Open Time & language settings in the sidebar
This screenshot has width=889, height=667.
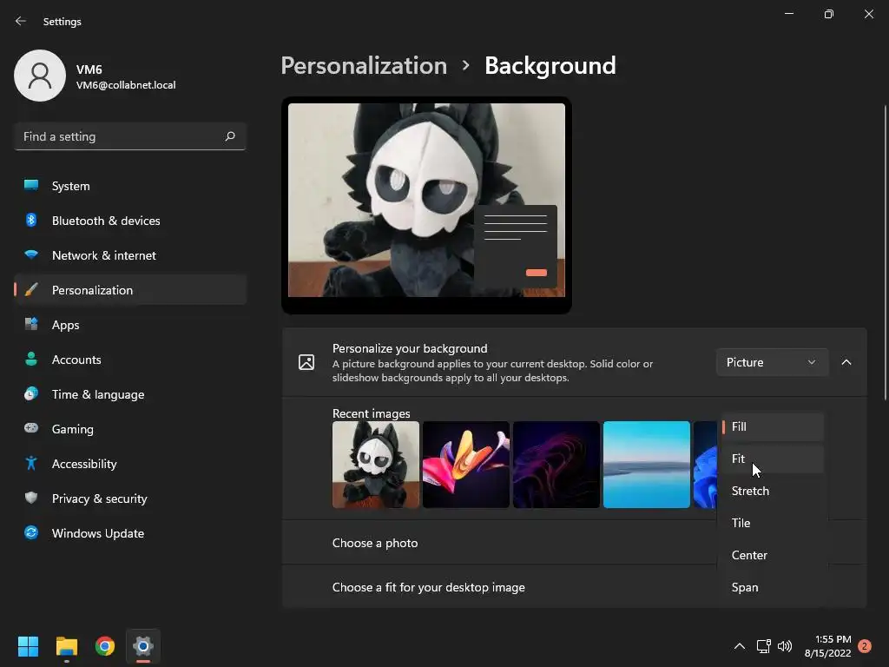pyautogui.click(x=130, y=394)
